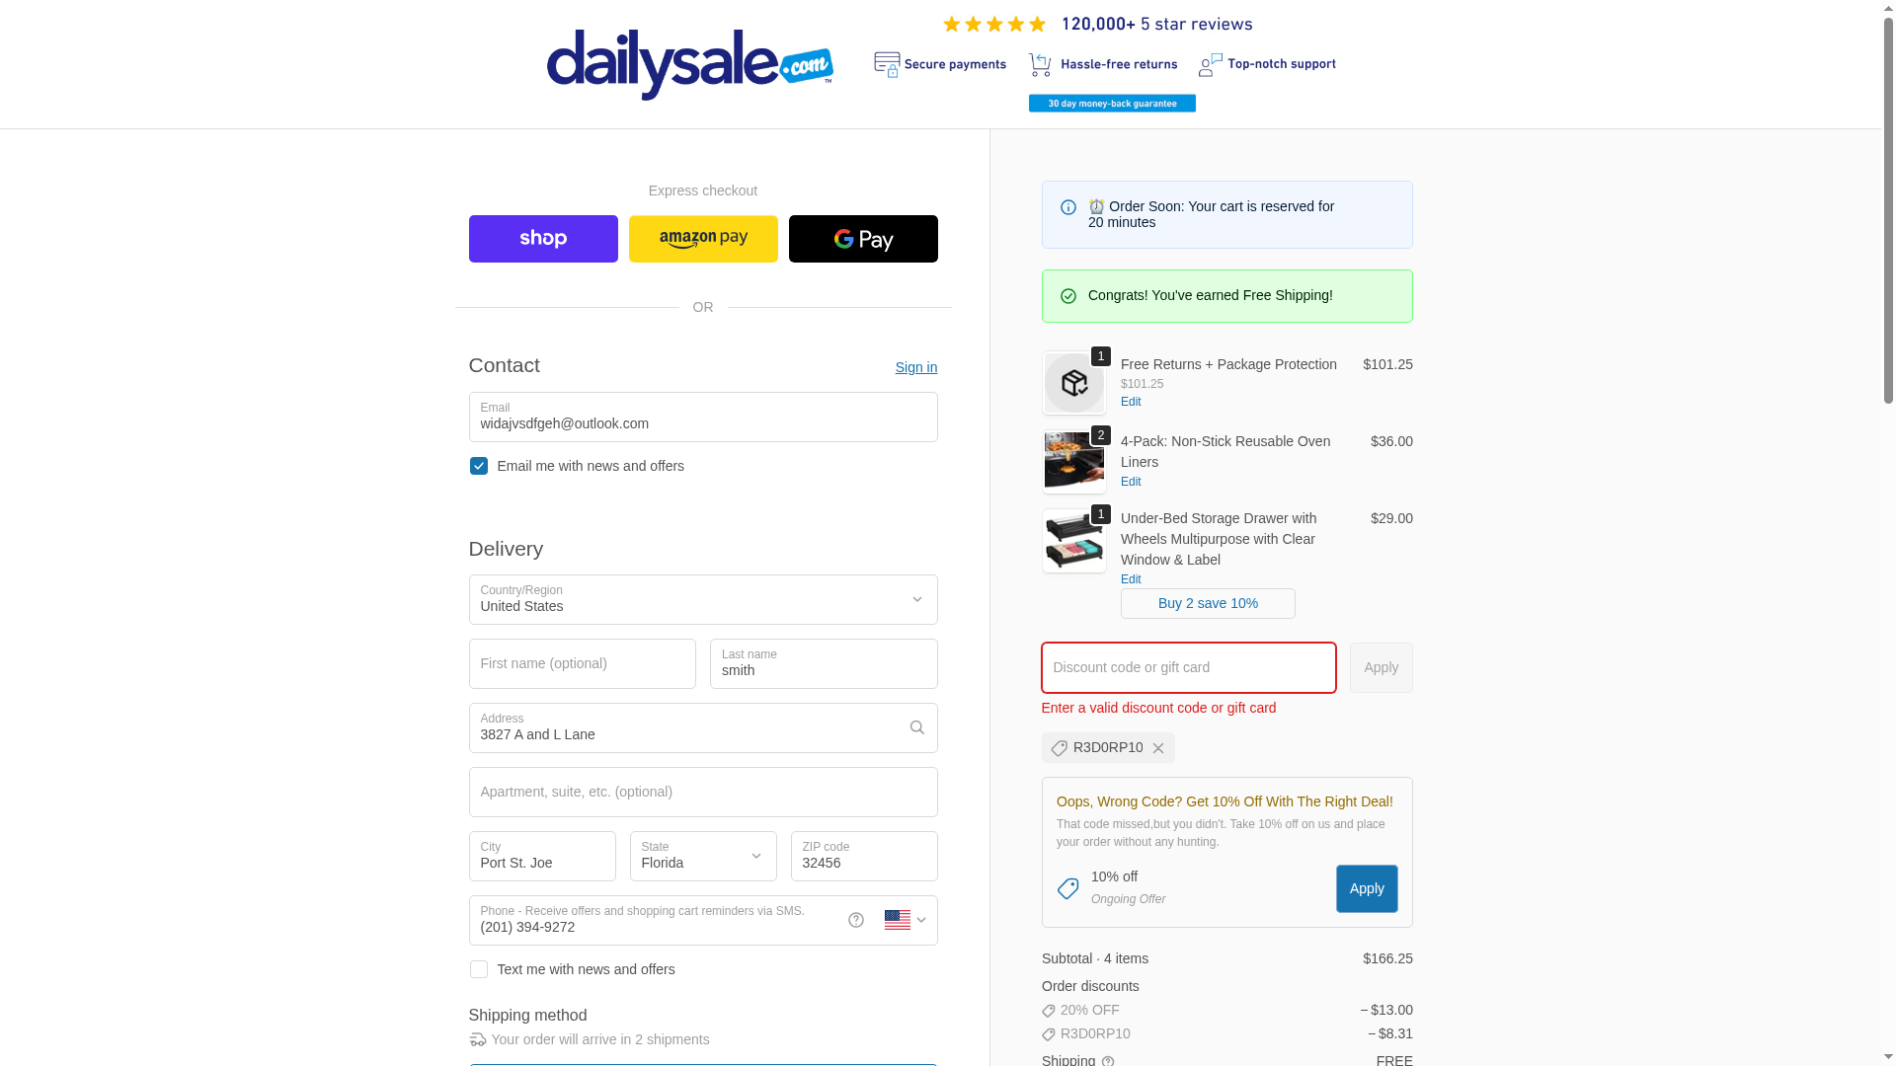Remove the R3D0RP10 discount code tag
This screenshot has width=1896, height=1066.
point(1158,748)
